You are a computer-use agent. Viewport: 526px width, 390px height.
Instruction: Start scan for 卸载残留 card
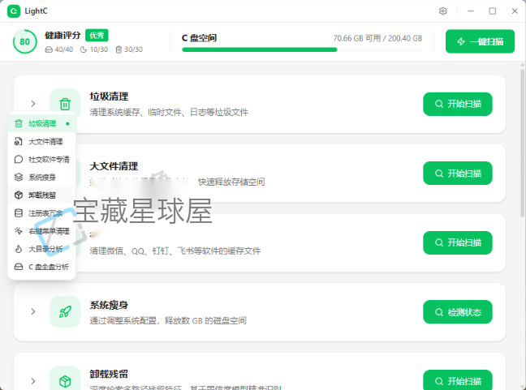pyautogui.click(x=458, y=381)
